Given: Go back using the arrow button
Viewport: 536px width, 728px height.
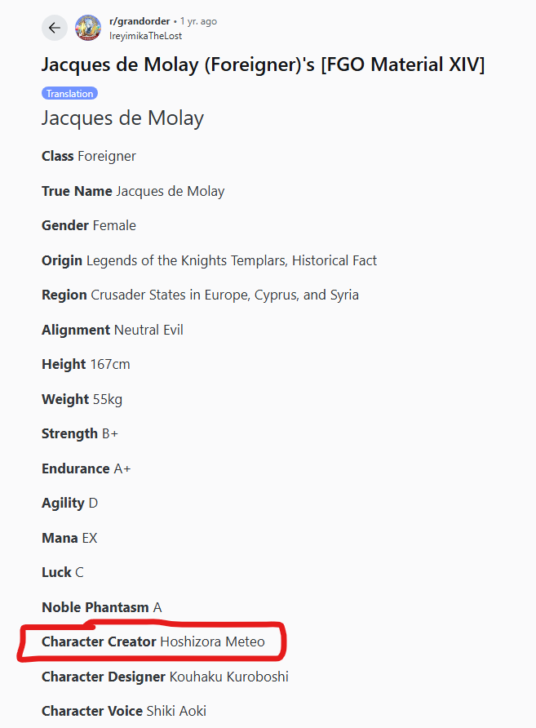Looking at the screenshot, I should (x=55, y=28).
